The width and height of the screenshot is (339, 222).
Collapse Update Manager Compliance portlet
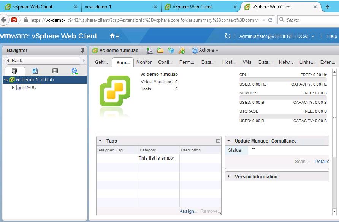[x=228, y=141]
